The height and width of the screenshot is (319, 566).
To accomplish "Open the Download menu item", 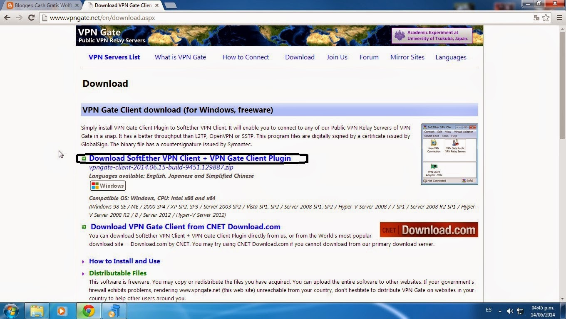I will tap(300, 57).
